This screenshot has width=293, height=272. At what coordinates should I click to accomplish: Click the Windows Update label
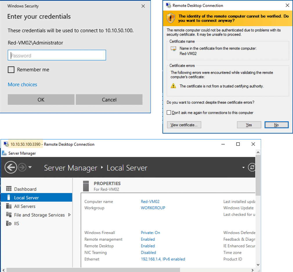coord(238,208)
